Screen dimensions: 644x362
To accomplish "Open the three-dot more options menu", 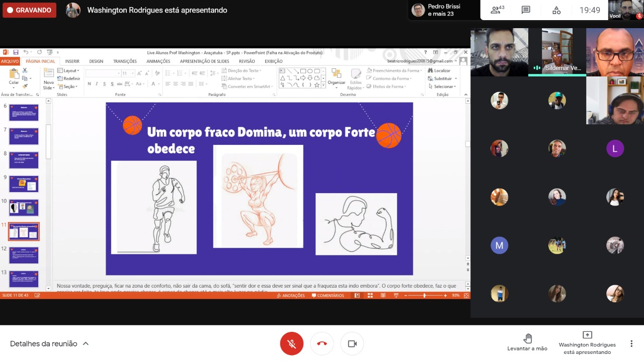I will (631, 344).
